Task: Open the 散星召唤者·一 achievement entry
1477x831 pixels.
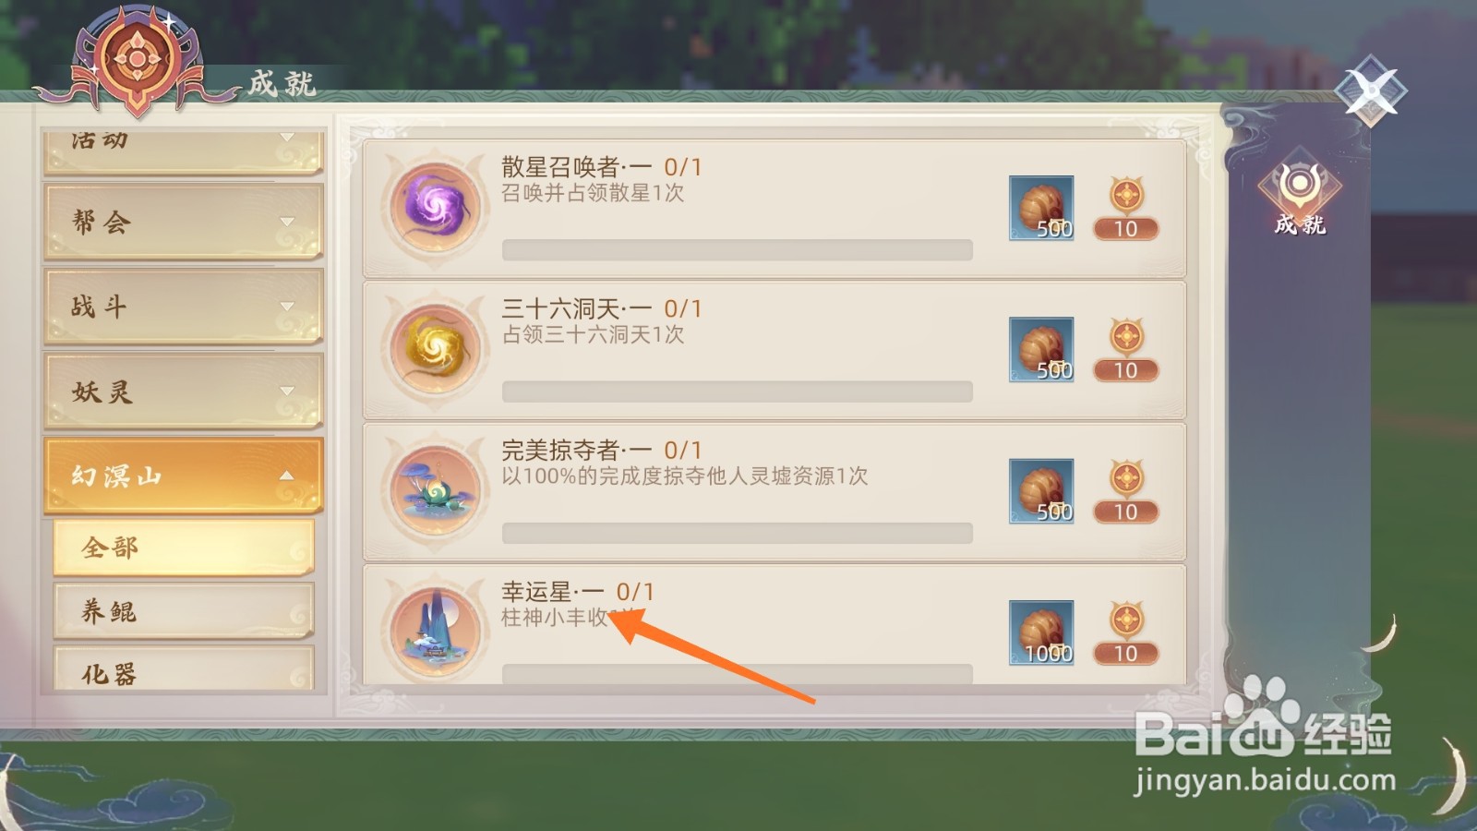Action: [775, 209]
